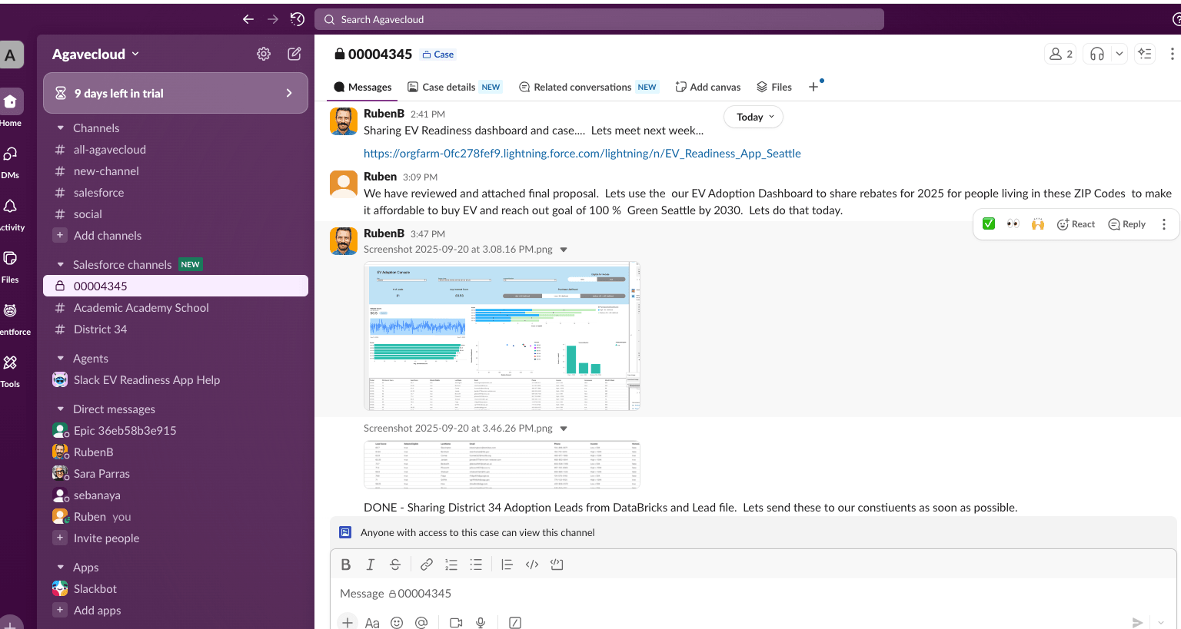
Task: Insert code block in composer
Action: 557,564
